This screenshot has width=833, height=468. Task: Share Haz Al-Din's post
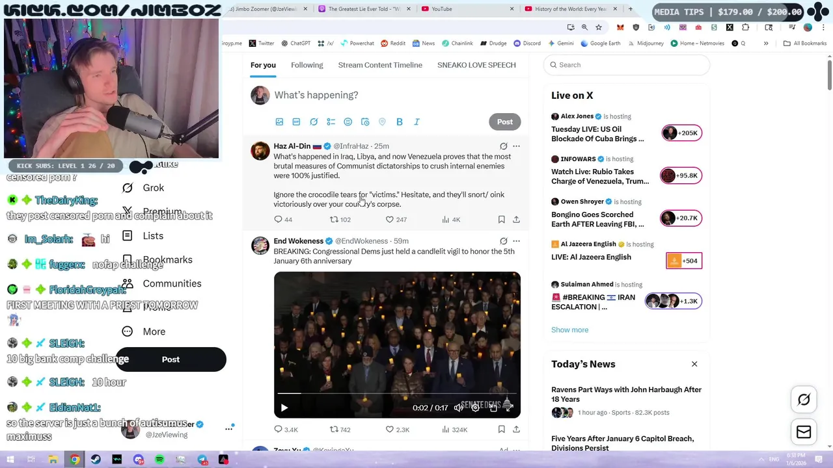[516, 220]
